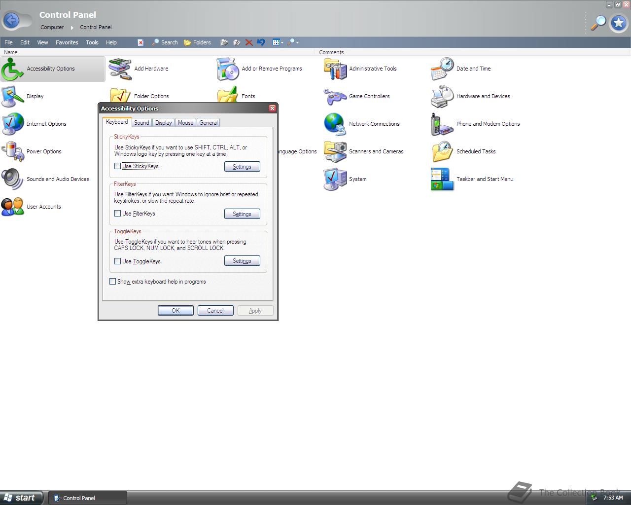This screenshot has width=631, height=505.
Task: Open Display settings icon
Action: coord(22,96)
